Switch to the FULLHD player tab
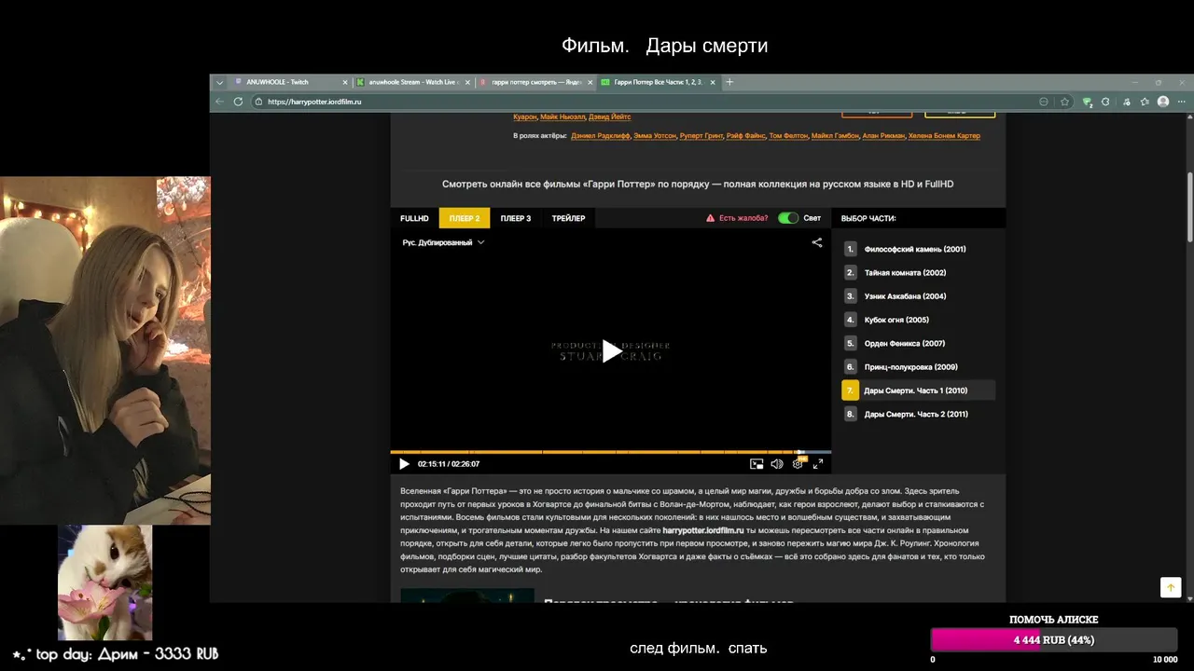1194x671 pixels. point(414,218)
